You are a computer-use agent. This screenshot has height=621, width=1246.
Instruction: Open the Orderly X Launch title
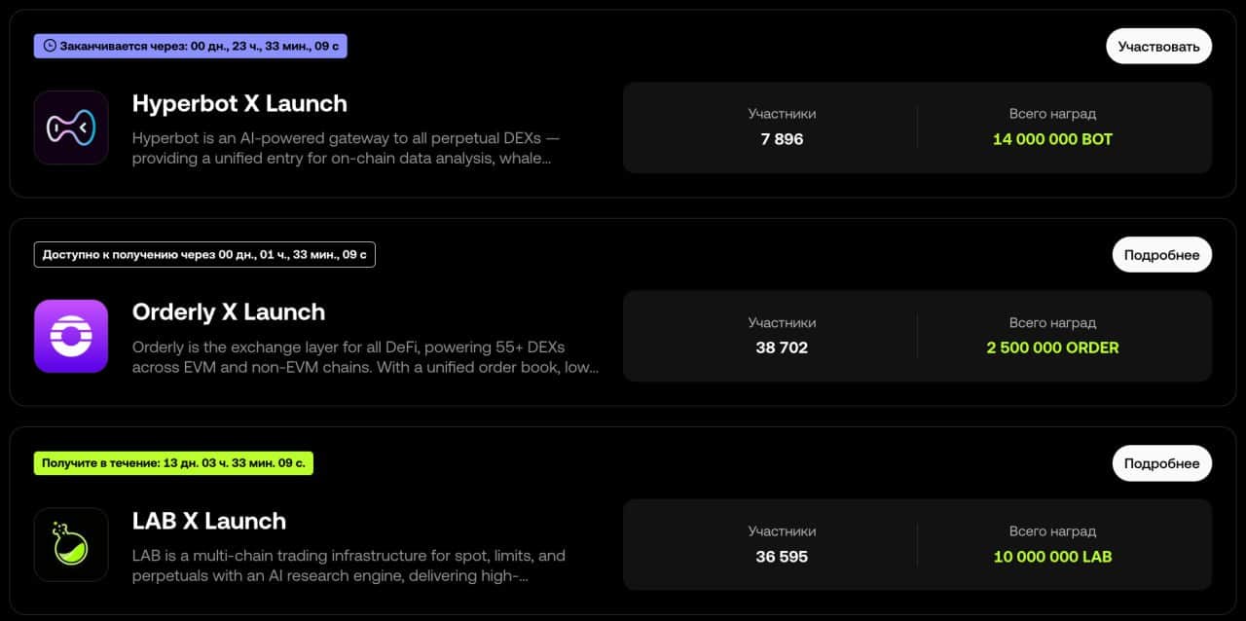click(x=229, y=311)
